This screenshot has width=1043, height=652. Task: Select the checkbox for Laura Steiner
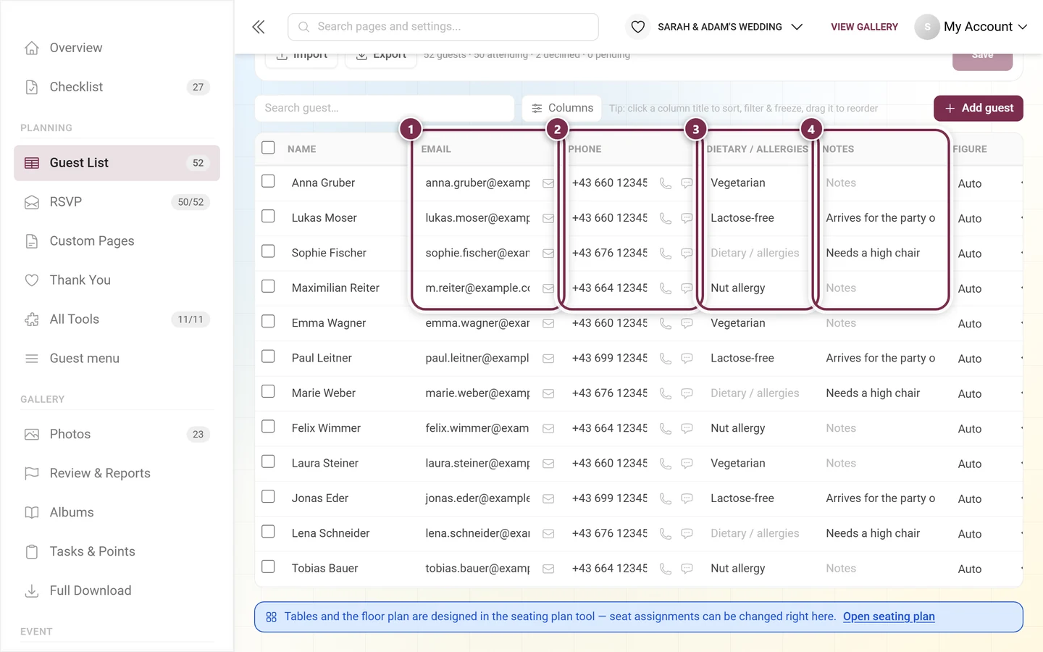pos(268,461)
